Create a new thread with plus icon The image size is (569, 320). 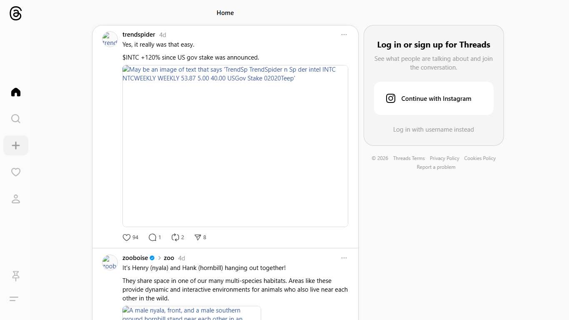tap(16, 145)
